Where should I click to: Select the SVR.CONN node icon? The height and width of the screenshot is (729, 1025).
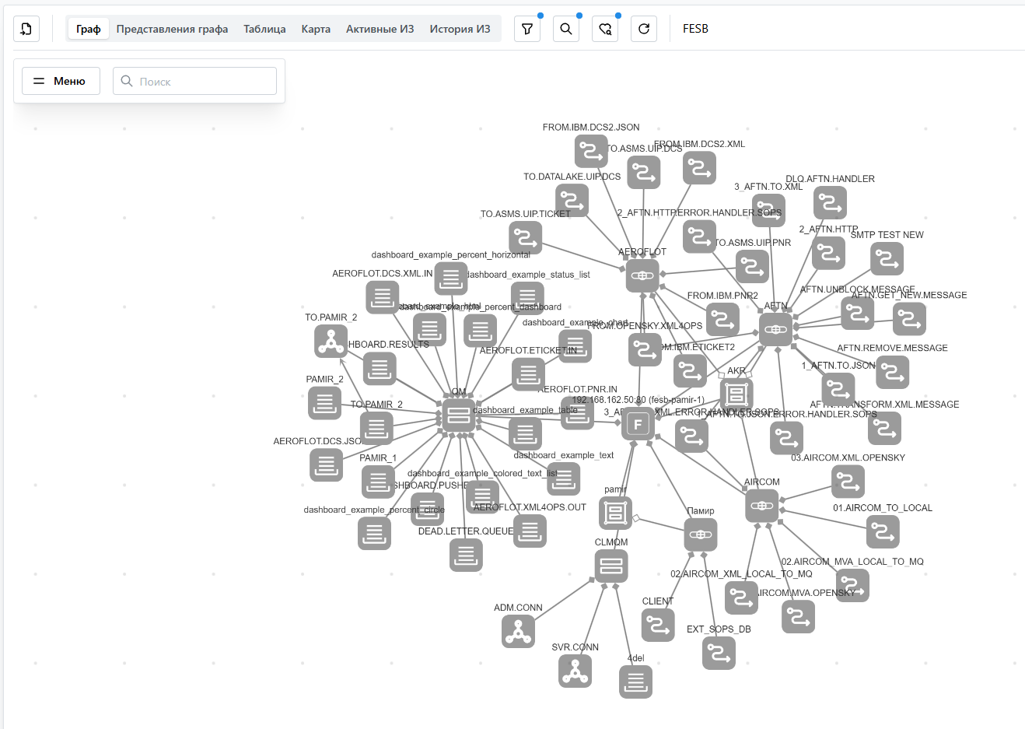[575, 671]
